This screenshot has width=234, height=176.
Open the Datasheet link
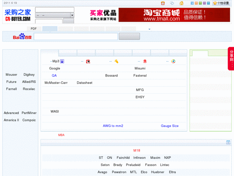point(84,83)
